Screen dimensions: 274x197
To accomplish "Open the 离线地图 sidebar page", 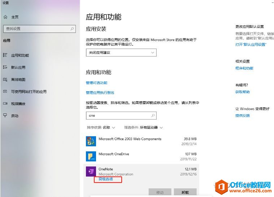I will click(x=18, y=80).
